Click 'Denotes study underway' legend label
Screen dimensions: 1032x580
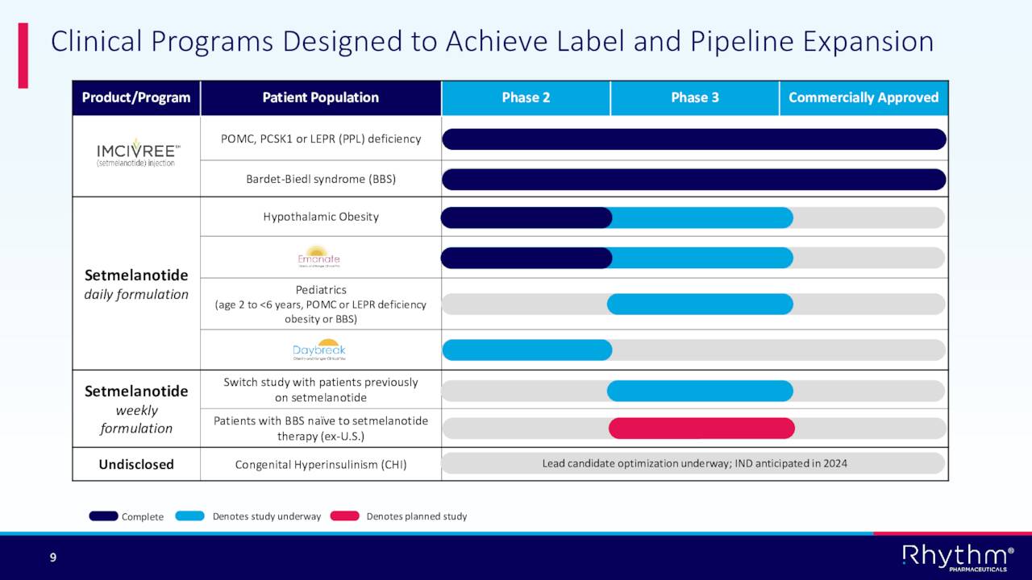(267, 516)
